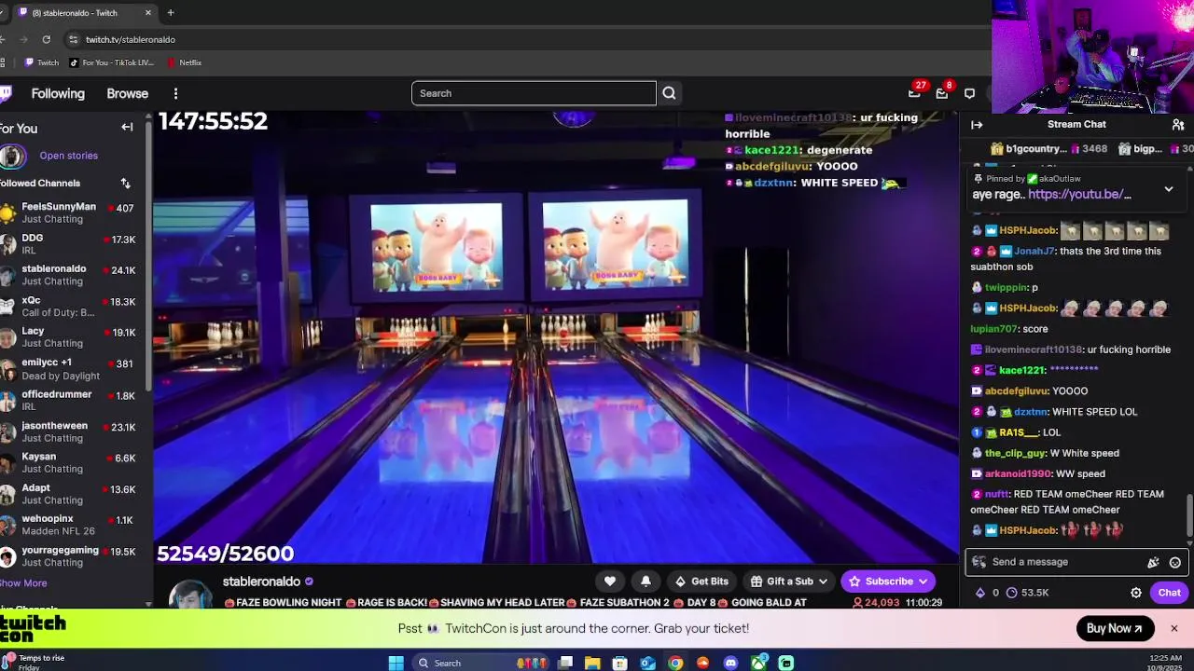Open the Twitch bookmark in bookmarks bar
Viewport: 1194px width, 671px height.
[x=41, y=62]
